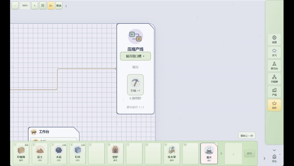
Task: Select the 石块 stone block in slot 4
Action: point(77,153)
